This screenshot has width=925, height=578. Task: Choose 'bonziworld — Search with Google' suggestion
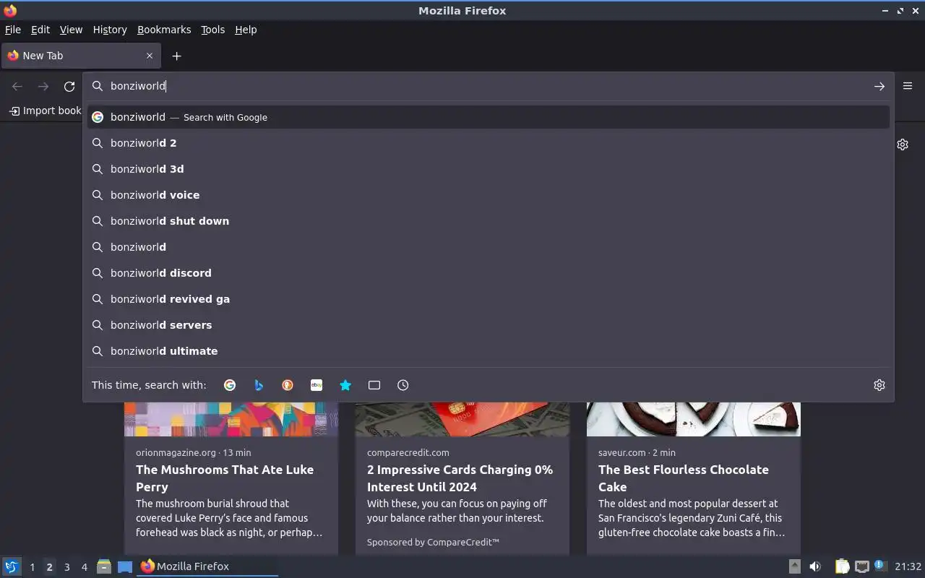489,117
